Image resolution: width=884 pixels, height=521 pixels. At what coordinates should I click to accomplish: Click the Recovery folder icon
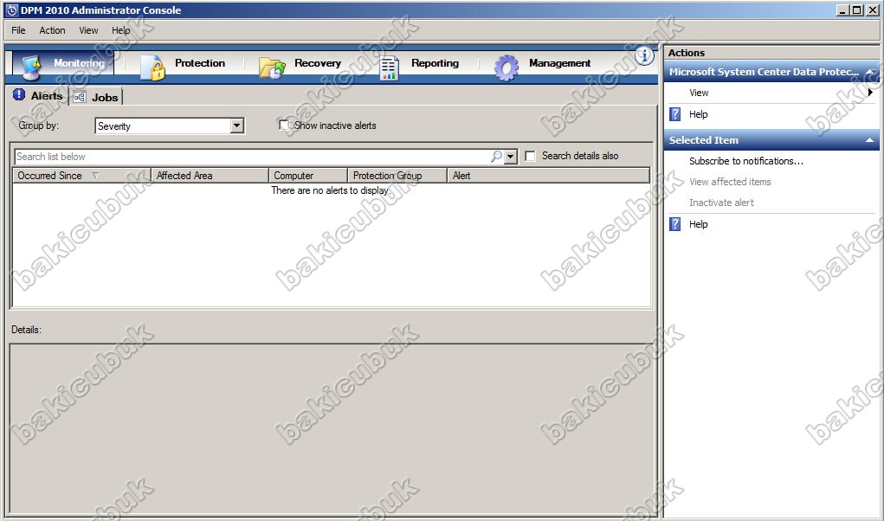tap(272, 68)
